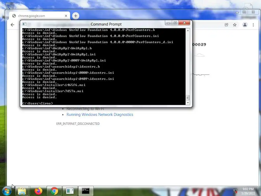The image size is (261, 196).
Task: Click the Command Prompt title bar text
Action: (x=106, y=24)
